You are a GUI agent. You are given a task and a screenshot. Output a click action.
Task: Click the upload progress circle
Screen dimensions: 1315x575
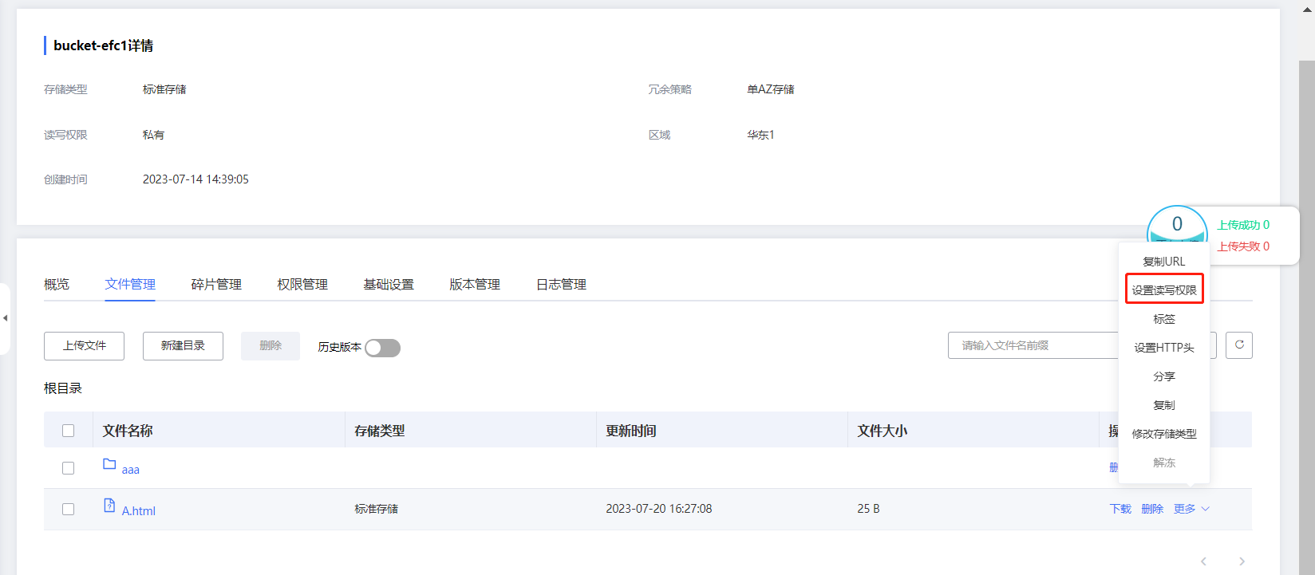[1176, 226]
